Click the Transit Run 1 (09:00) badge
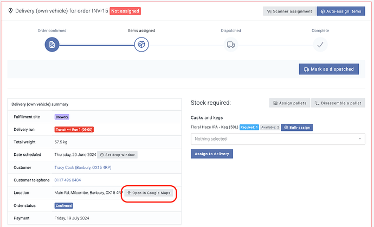Viewport: 374px width, 227px height. pyautogui.click(x=74, y=129)
